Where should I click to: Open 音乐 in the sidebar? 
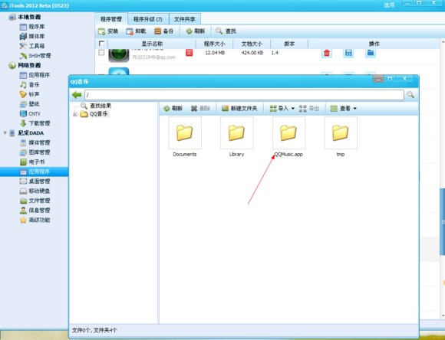tap(29, 84)
